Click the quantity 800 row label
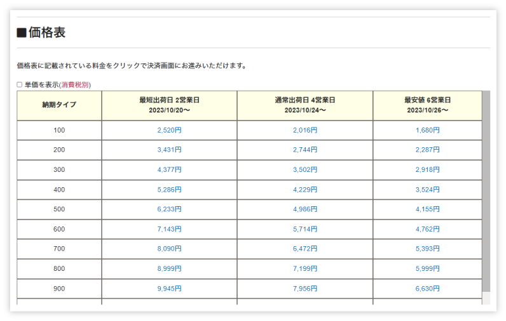Viewport: 506px width, 321px height. (59, 269)
